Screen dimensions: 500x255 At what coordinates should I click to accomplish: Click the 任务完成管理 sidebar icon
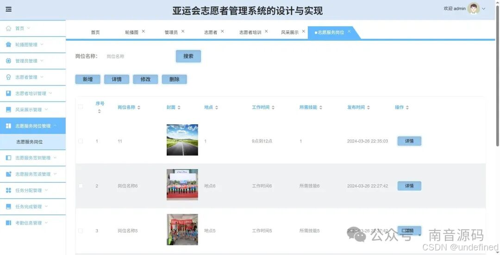tap(9, 206)
